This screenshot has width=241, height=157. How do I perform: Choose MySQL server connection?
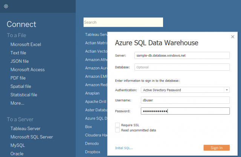tap(18, 145)
